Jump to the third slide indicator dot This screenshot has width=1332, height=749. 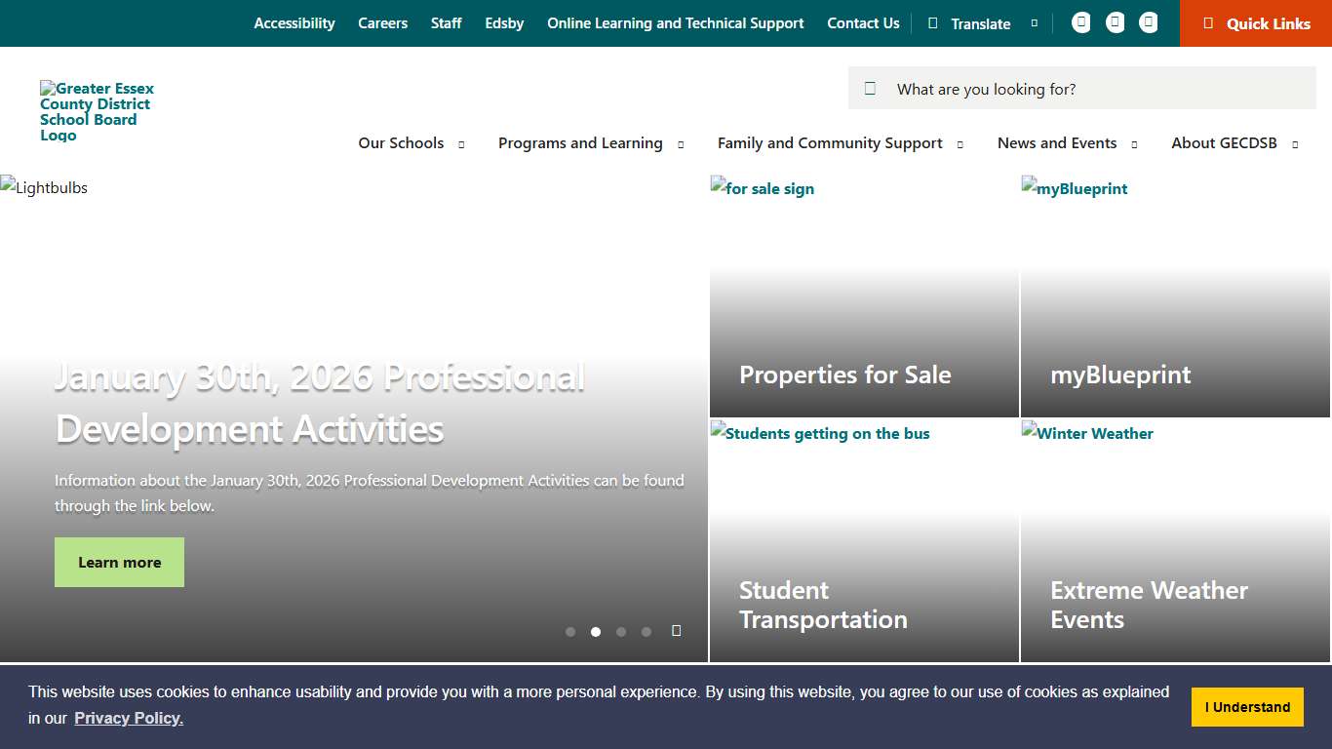pos(621,632)
